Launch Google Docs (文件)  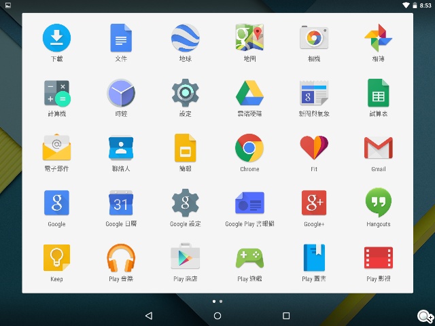[121, 38]
